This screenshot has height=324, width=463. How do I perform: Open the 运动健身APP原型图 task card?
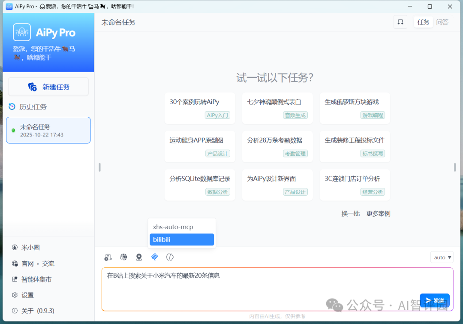[x=200, y=147]
